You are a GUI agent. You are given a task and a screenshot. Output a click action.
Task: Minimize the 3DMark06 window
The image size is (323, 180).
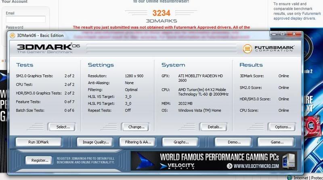pos(274,34)
